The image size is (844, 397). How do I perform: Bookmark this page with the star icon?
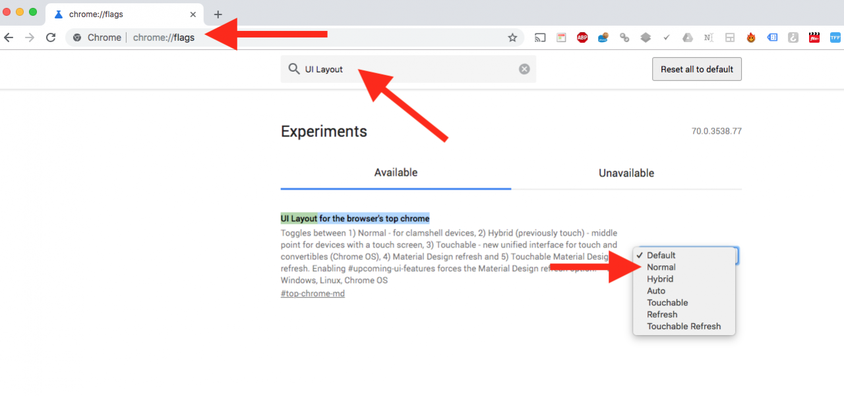pos(512,38)
